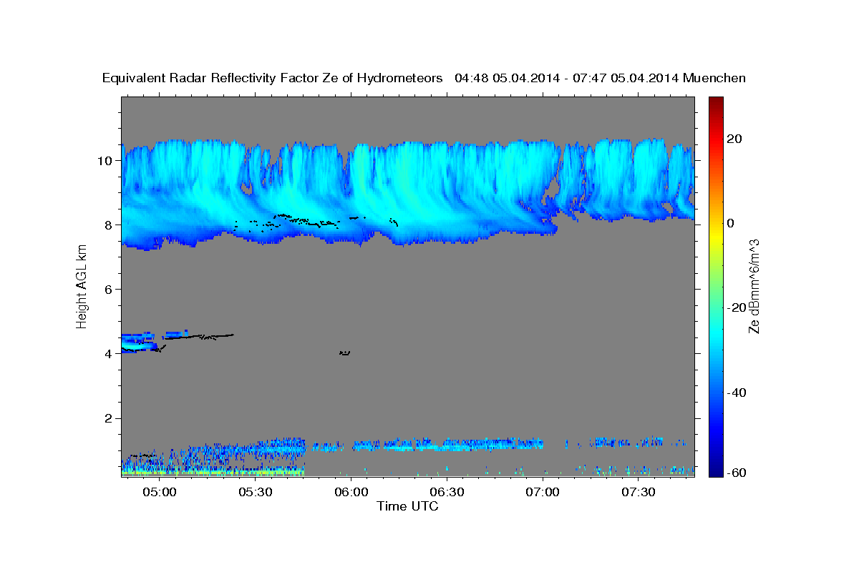Viewport: 859px width, 572px height.
Task: Click the colorbar label 'Ze dBmm^6/m^3'
Action: (x=754, y=286)
